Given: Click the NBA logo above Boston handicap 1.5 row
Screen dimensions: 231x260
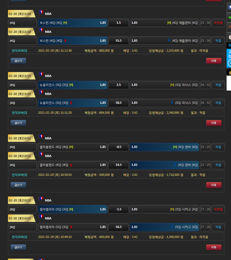Looking at the screenshot, I should (x=41, y=12).
